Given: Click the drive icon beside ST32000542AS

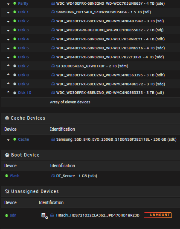Looking at the screenshot, I should [53, 66].
